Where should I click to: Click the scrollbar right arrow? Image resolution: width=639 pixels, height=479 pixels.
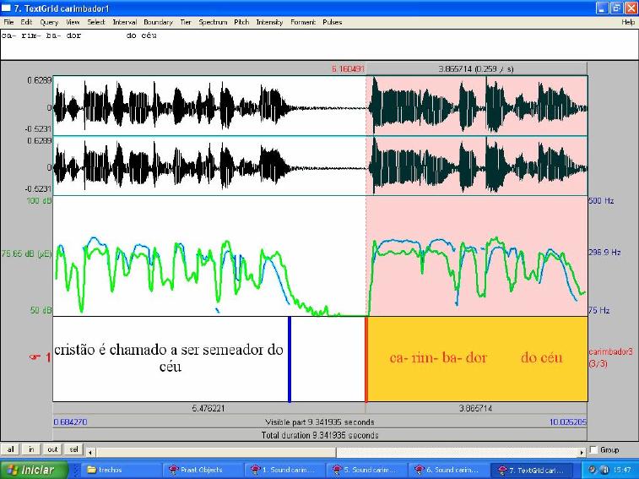tap(582, 452)
